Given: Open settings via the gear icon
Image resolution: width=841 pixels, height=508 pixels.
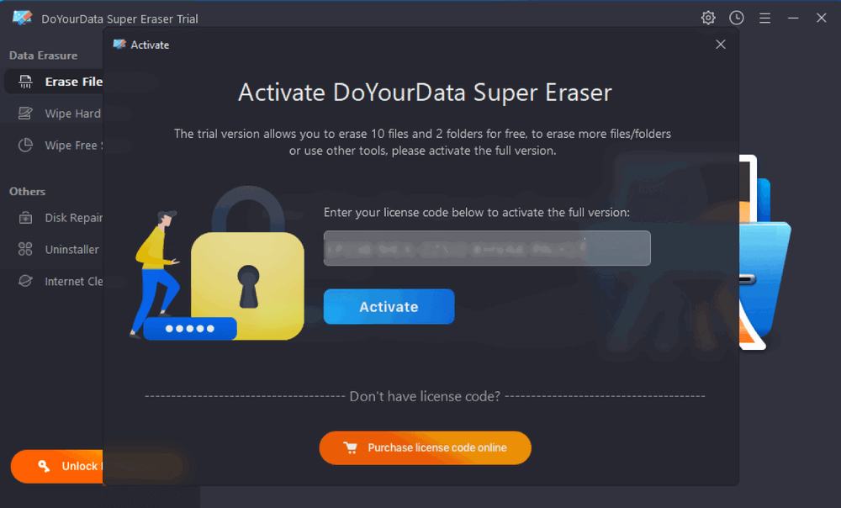Looking at the screenshot, I should [x=708, y=17].
